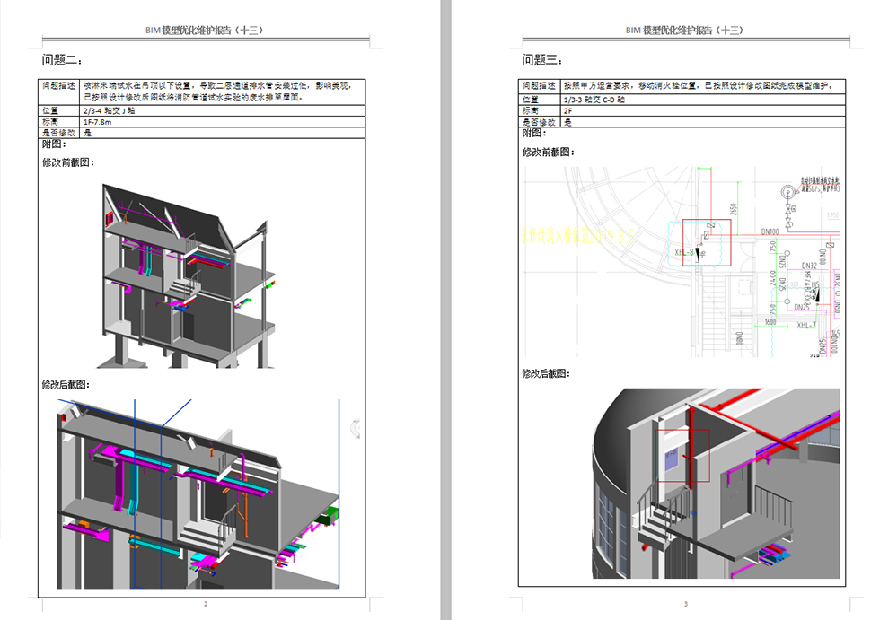Image resolution: width=871 pixels, height=620 pixels.
Task: Click the 2F elevation cell on page 3
Action: pyautogui.click(x=567, y=110)
